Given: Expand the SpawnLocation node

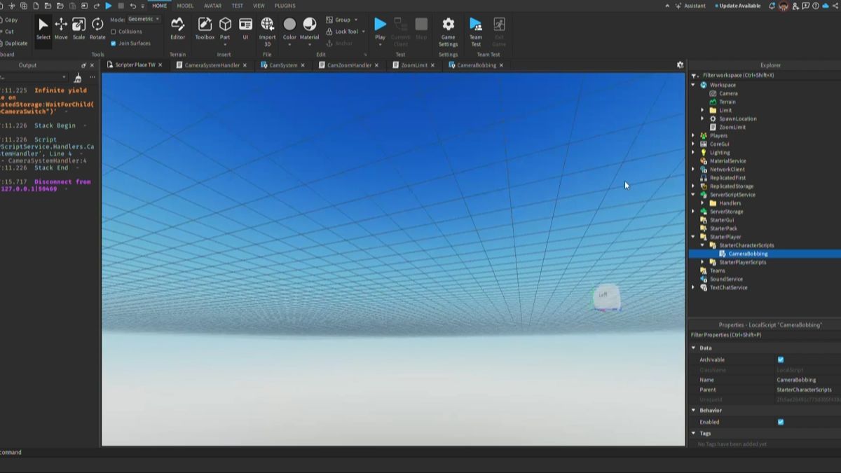Looking at the screenshot, I should click(x=703, y=118).
